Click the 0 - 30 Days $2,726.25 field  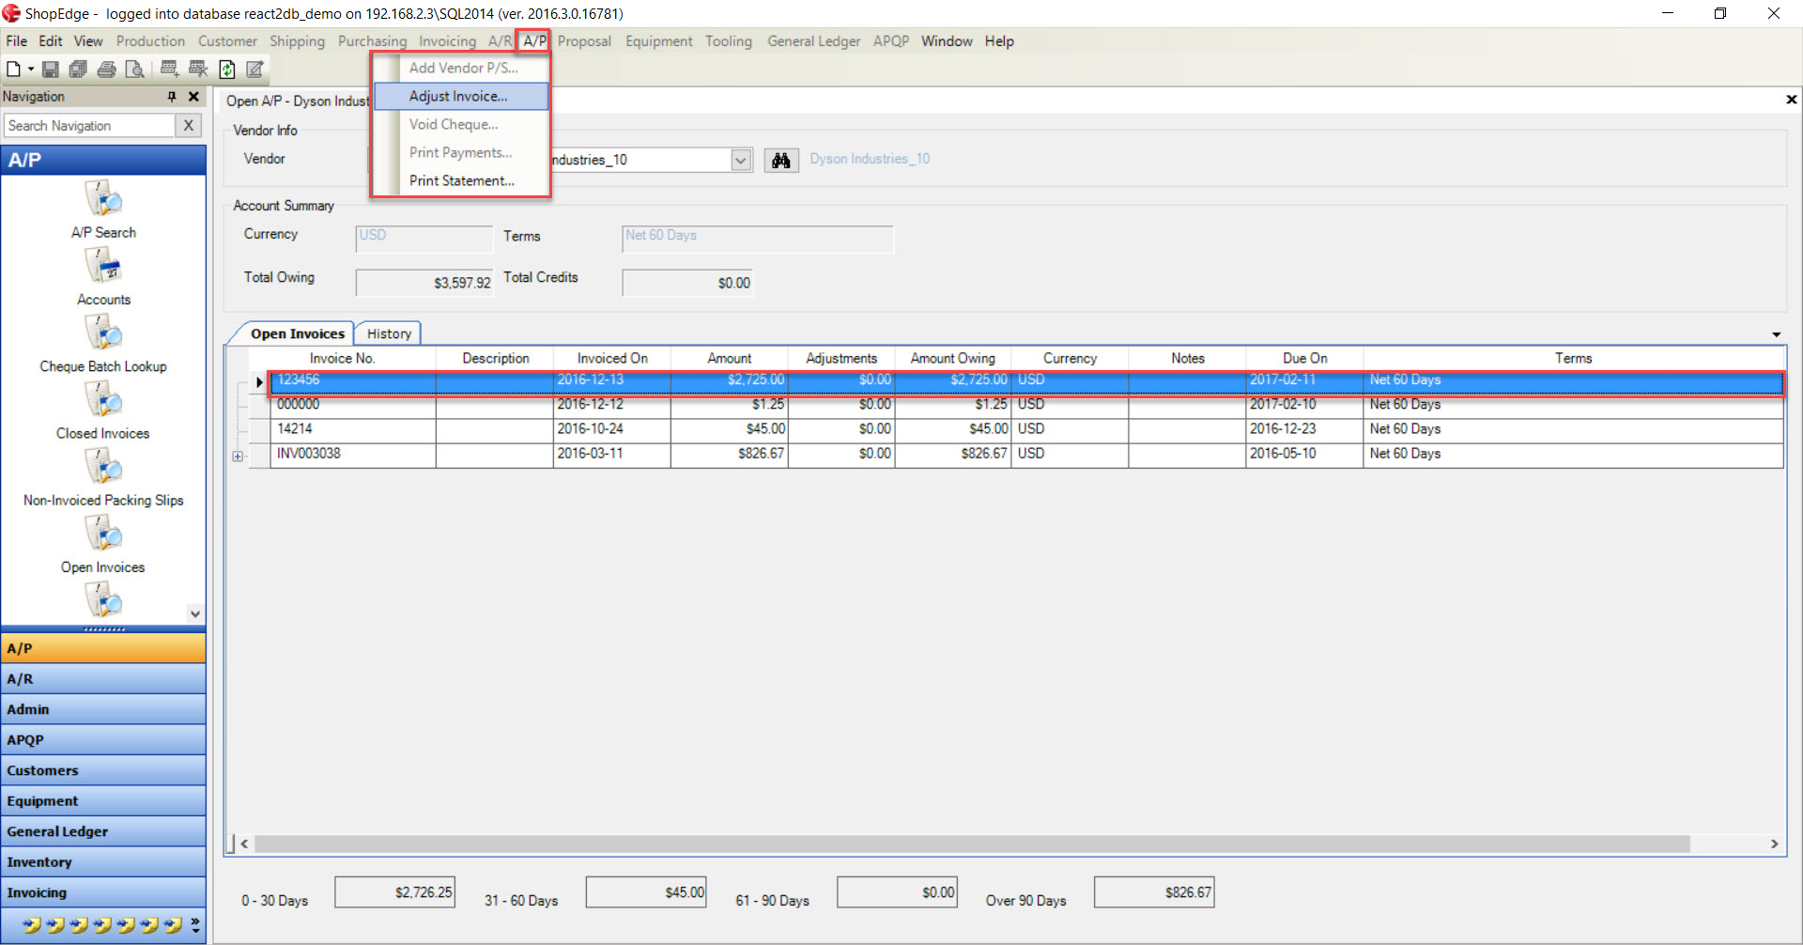point(394,892)
